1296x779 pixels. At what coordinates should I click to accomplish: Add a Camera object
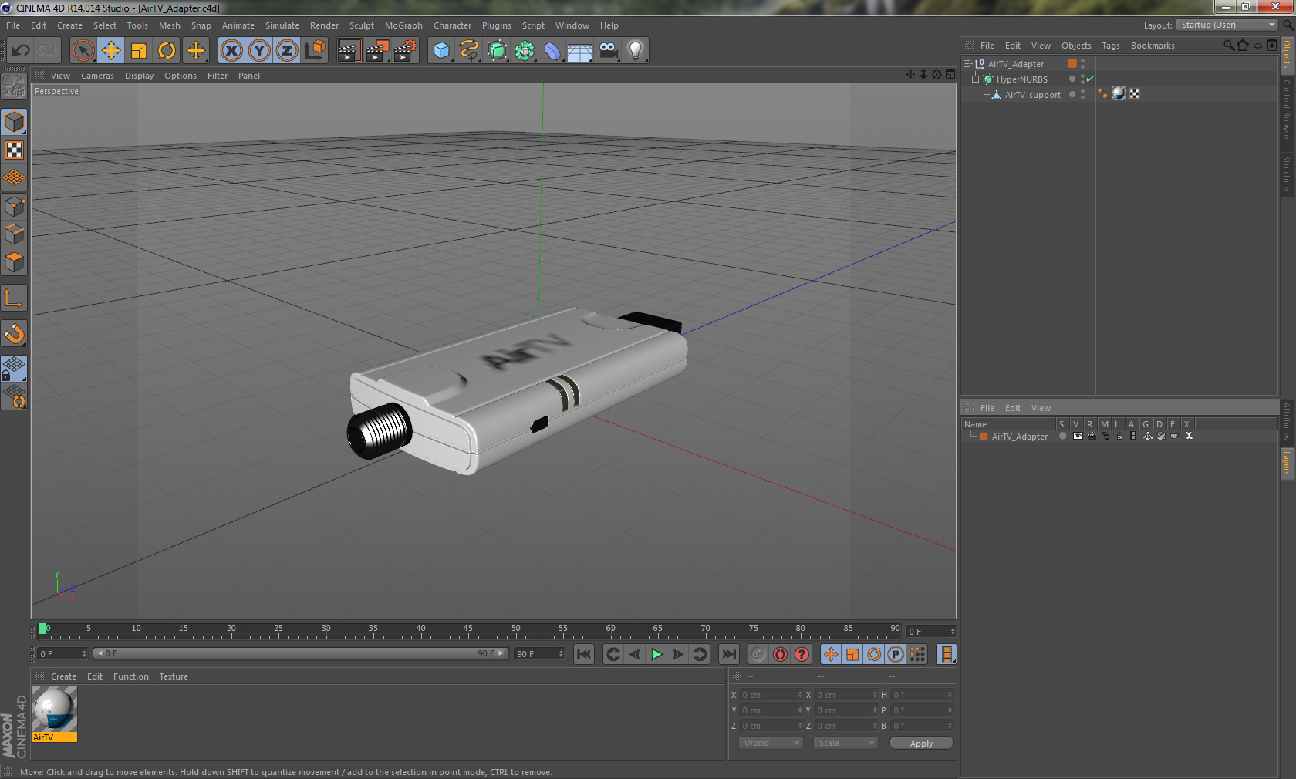[609, 51]
